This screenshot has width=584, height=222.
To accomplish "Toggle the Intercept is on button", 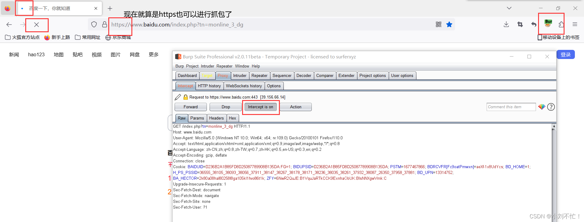I will pyautogui.click(x=261, y=107).
